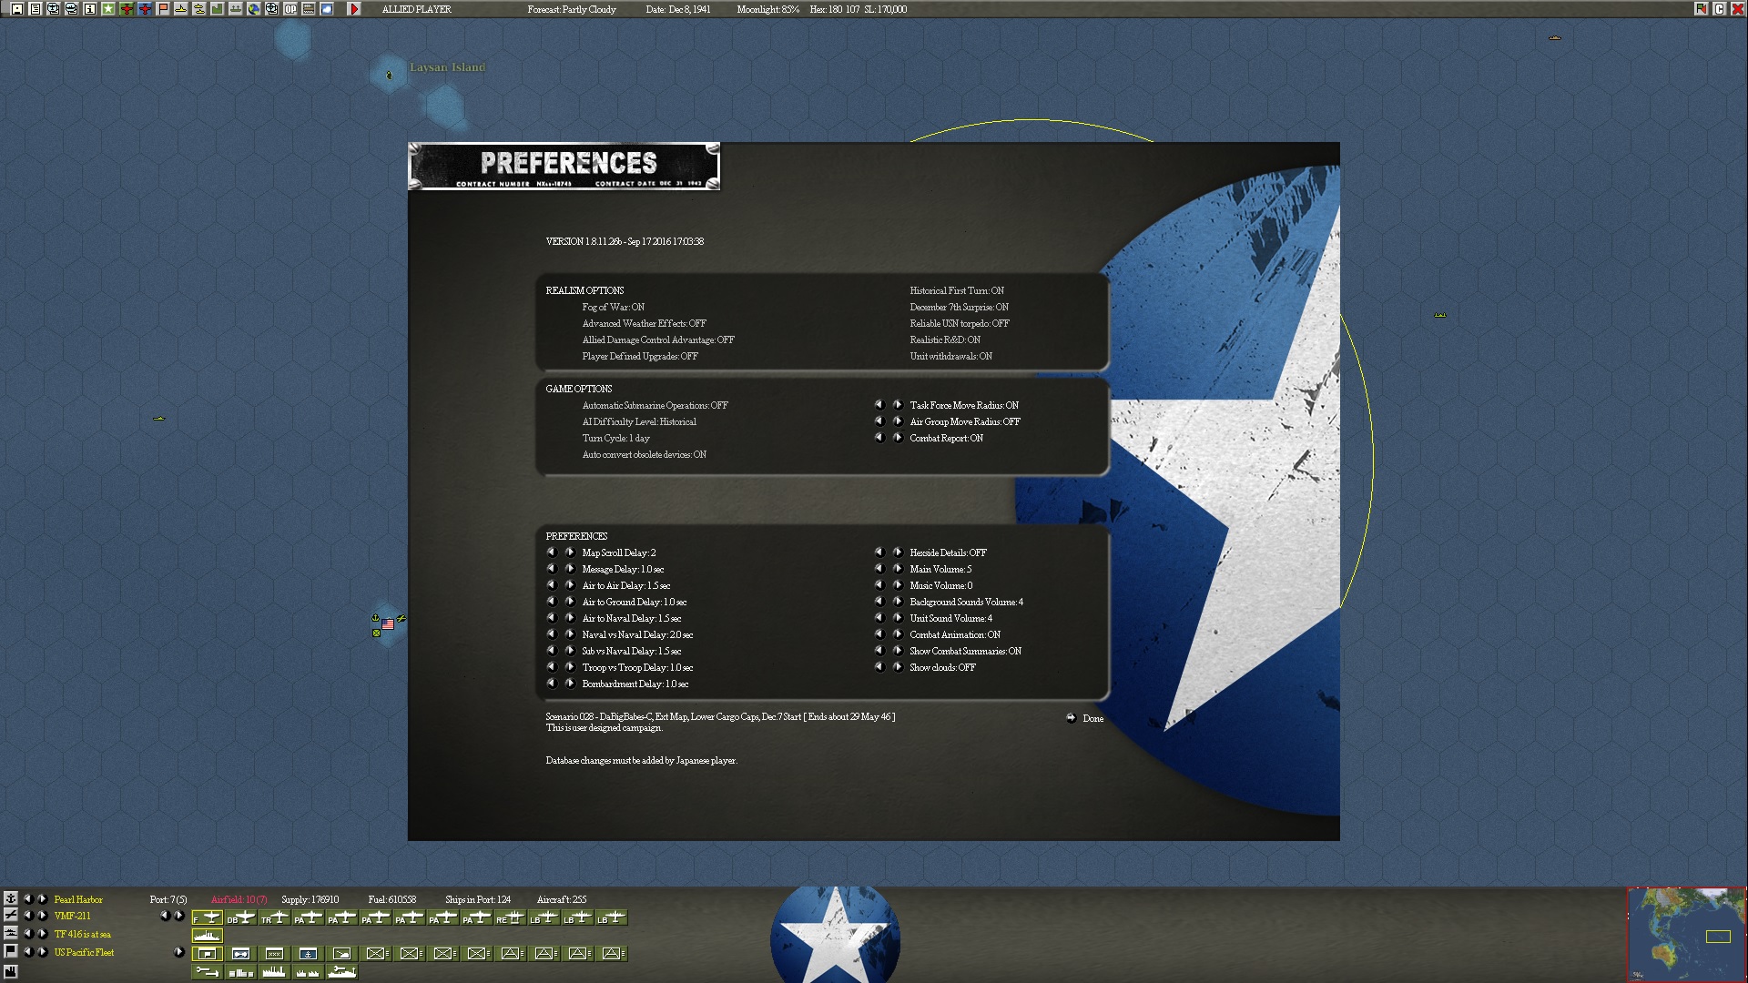Click the OP operations report icon
This screenshot has width=1748, height=983.
coord(290,9)
